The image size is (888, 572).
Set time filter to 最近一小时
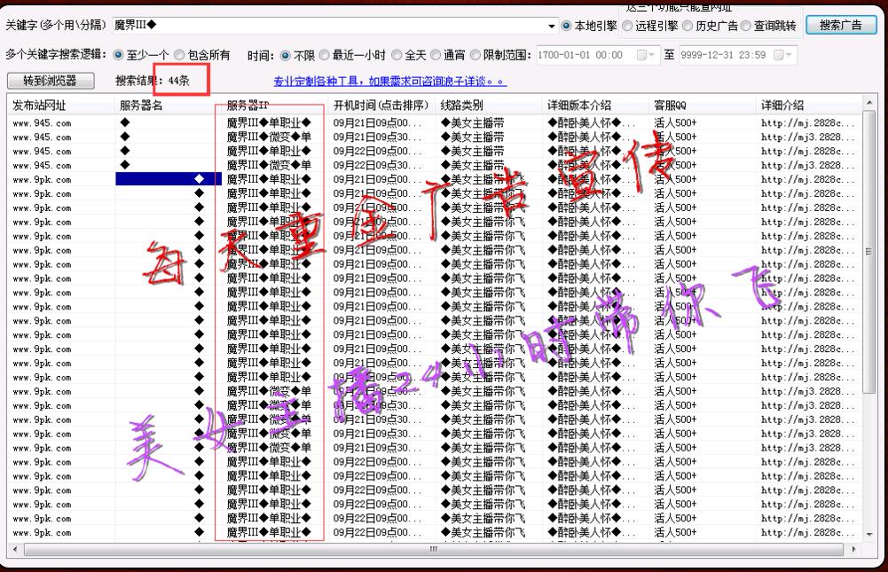(x=325, y=55)
